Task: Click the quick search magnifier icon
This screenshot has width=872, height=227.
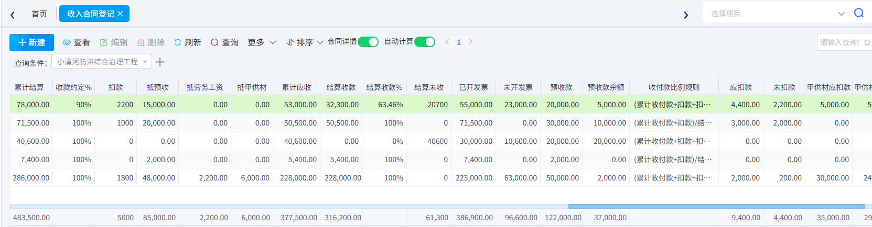Action: click(867, 42)
